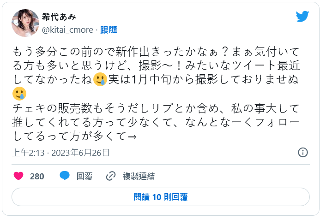The image size is (320, 219).
Task: Click the Twitter bird logo
Action: tap(302, 17)
